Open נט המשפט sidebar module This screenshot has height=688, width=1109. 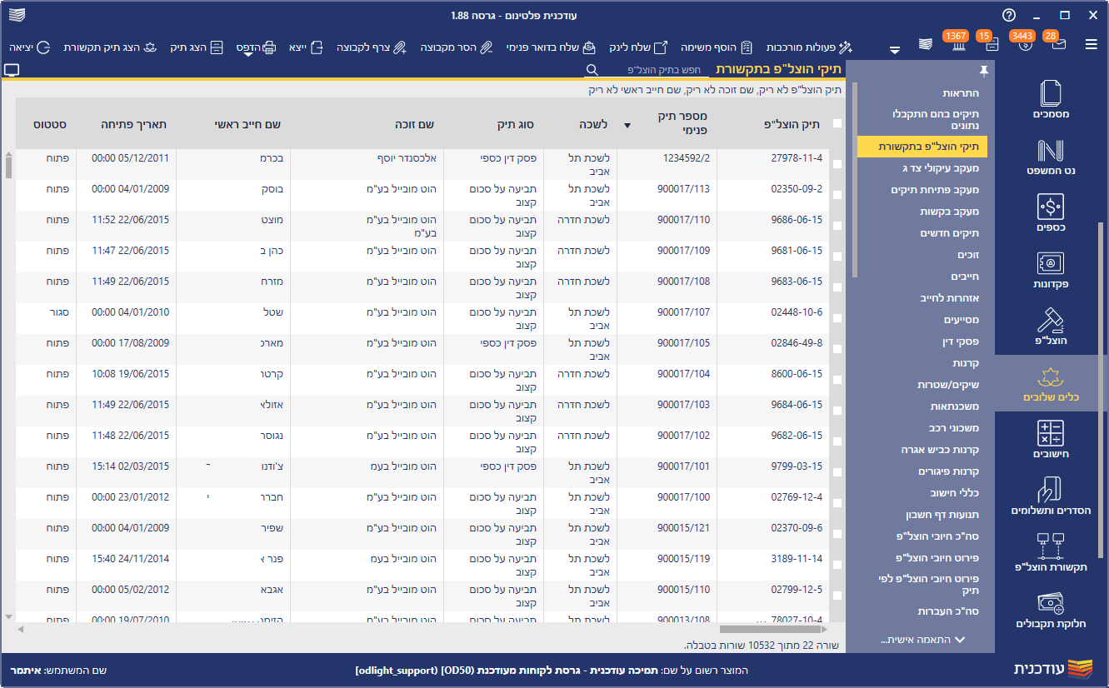[x=1051, y=157]
